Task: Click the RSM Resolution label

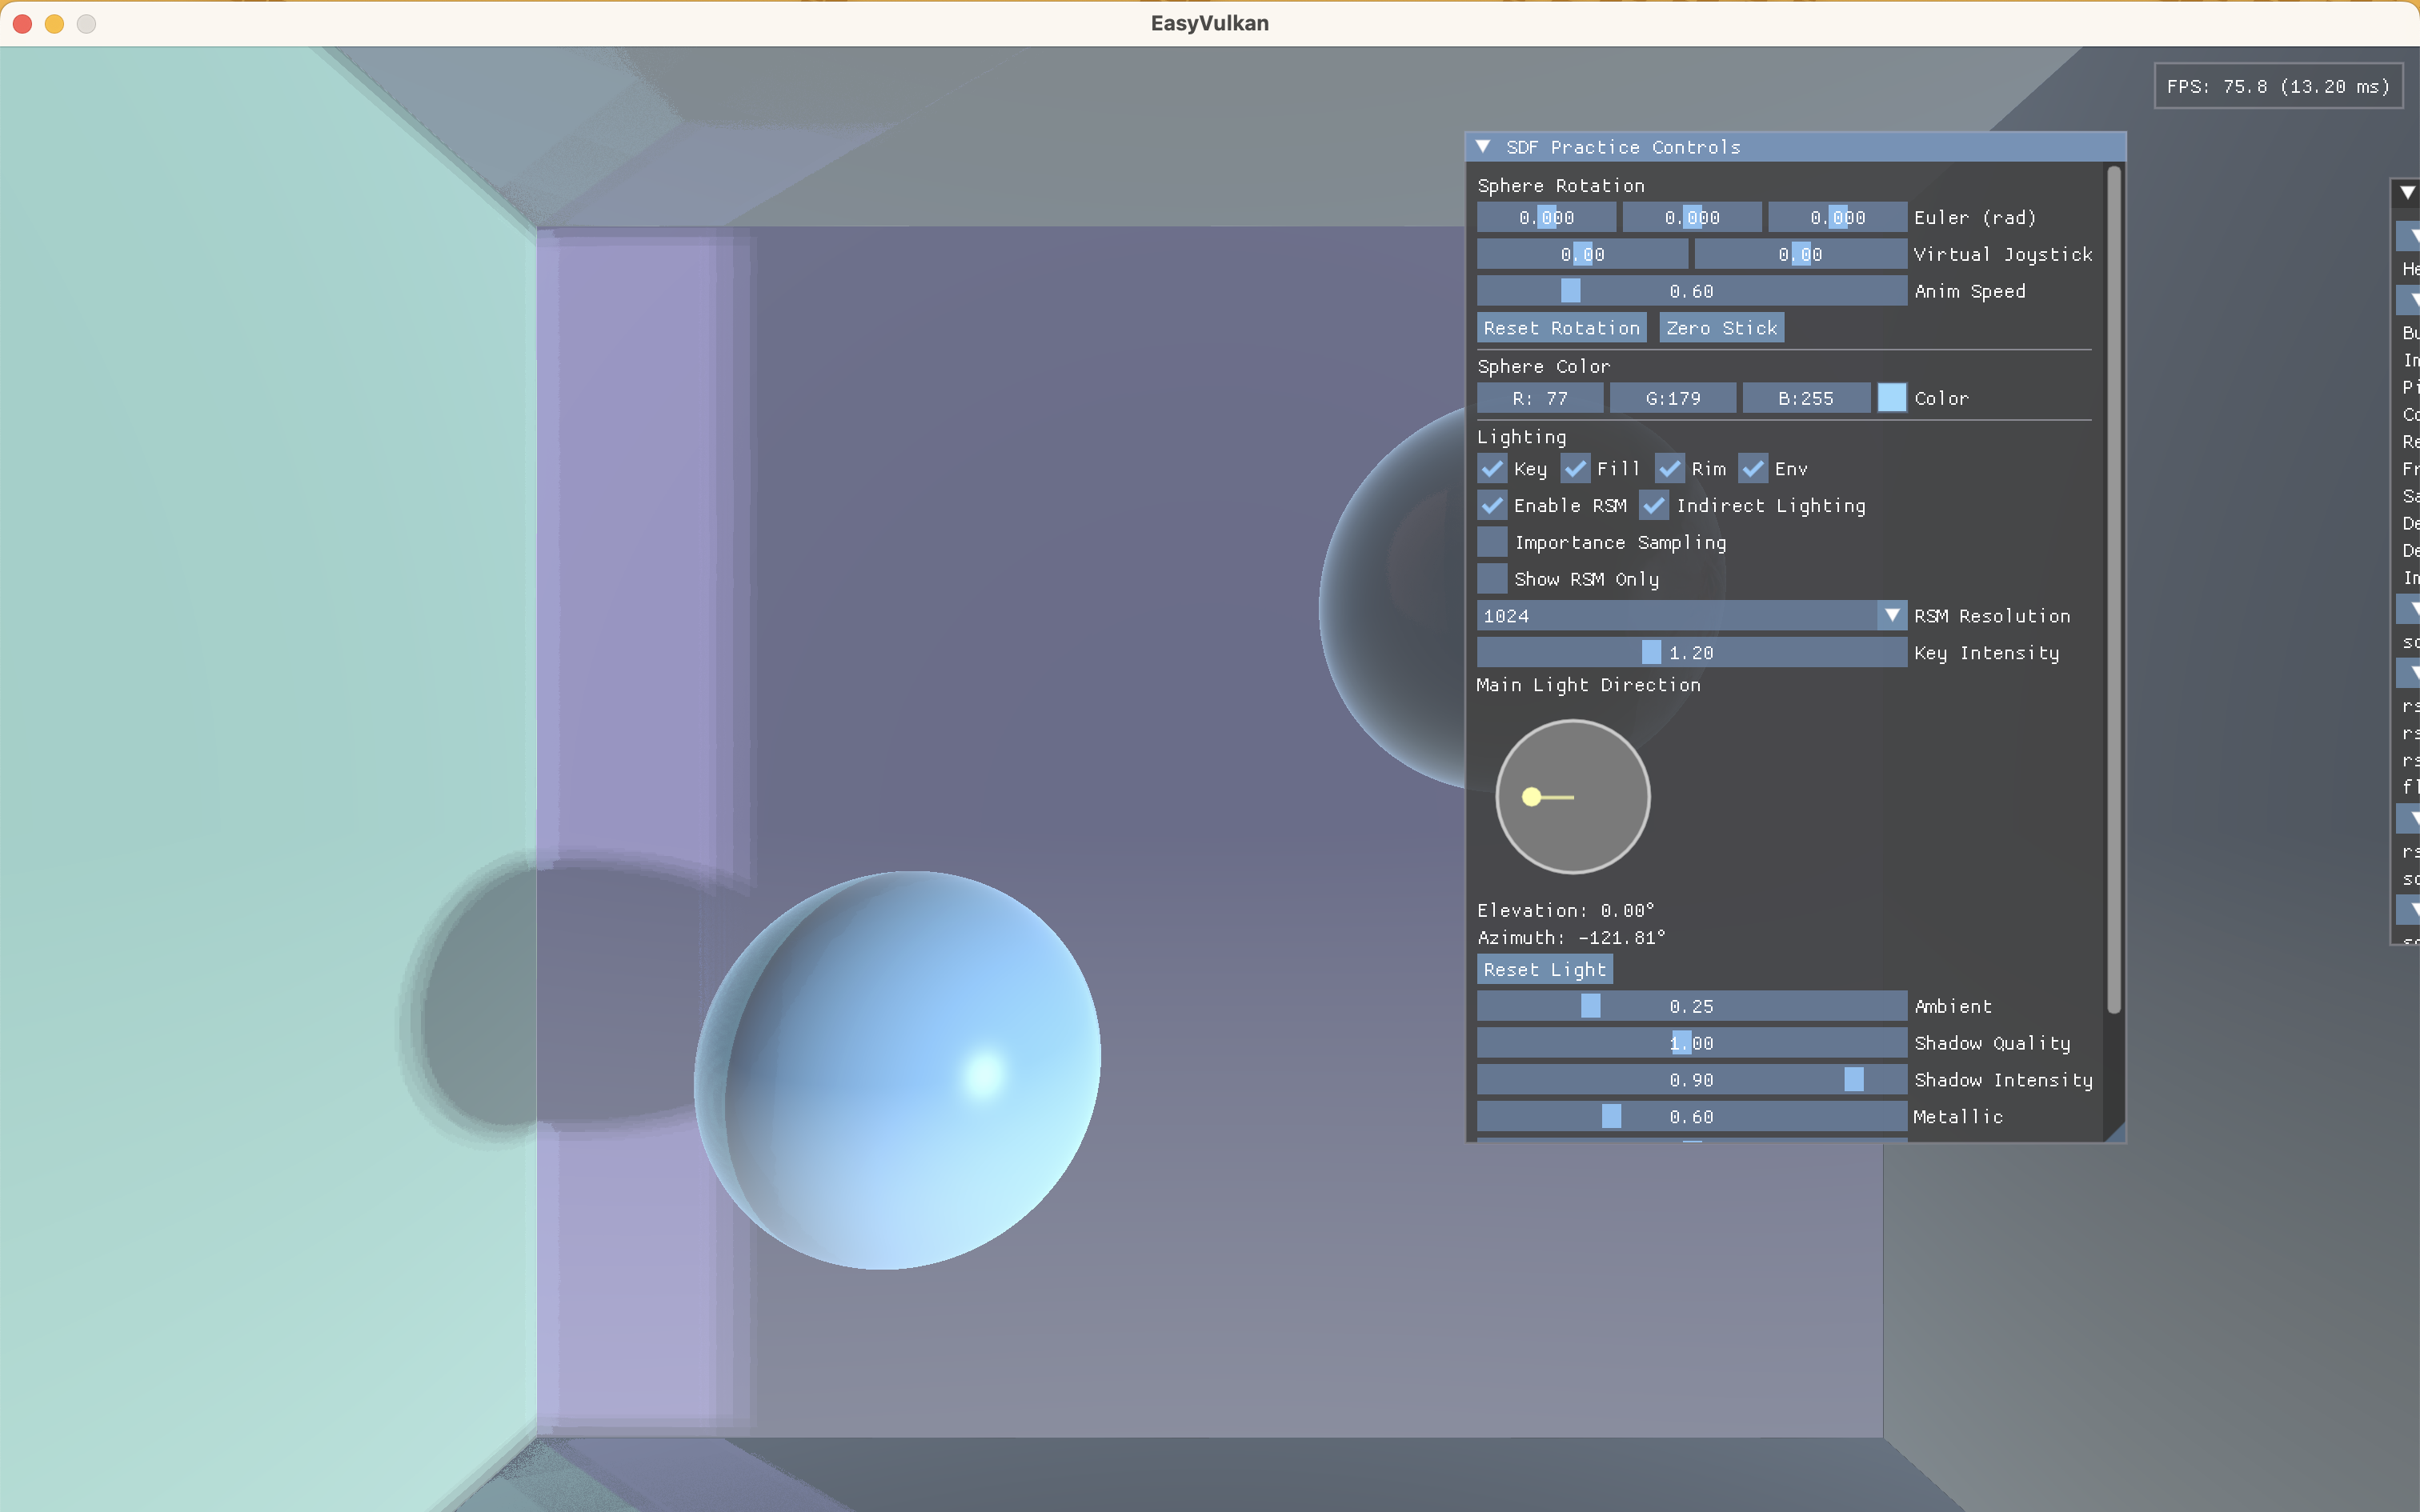Action: (x=1992, y=616)
